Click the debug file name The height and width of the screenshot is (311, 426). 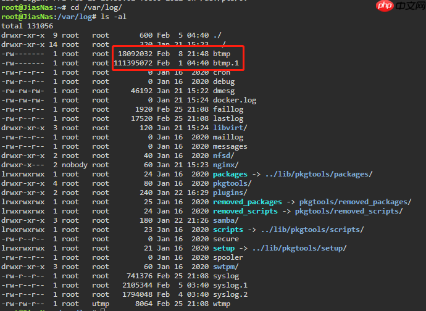(x=223, y=81)
